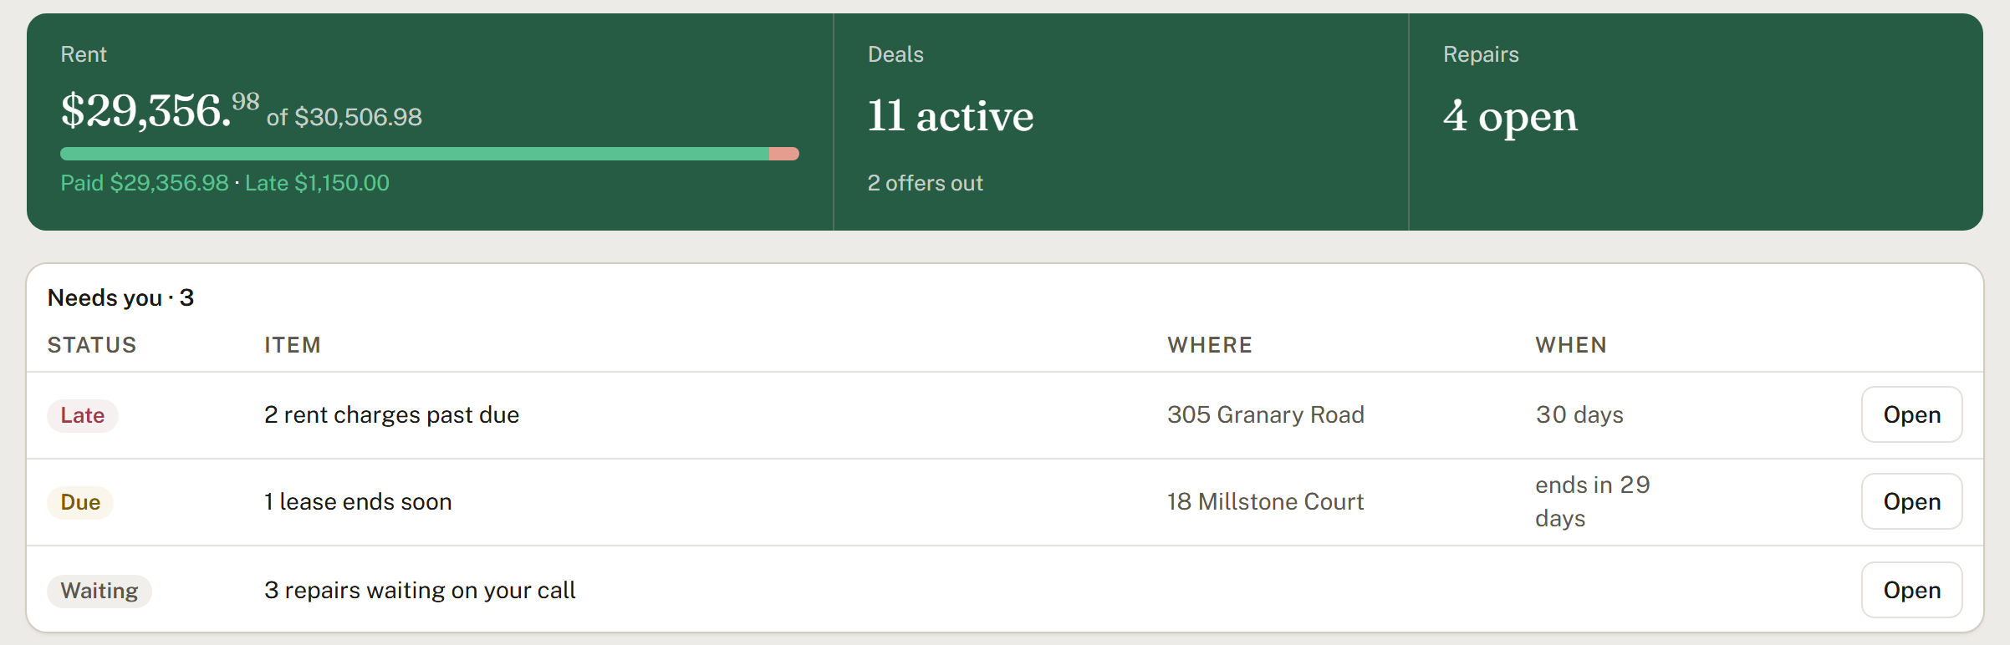
Task: Select the Repairs card showing 4 open
Action: tap(1696, 122)
